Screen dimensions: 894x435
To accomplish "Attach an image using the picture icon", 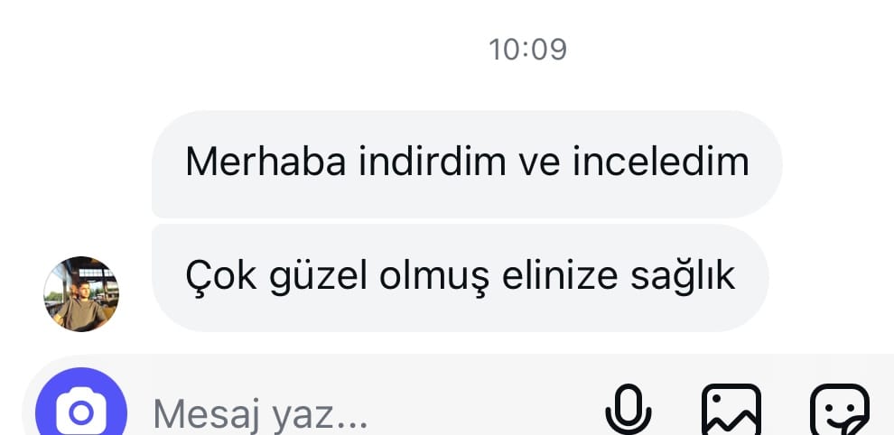I will tap(731, 410).
